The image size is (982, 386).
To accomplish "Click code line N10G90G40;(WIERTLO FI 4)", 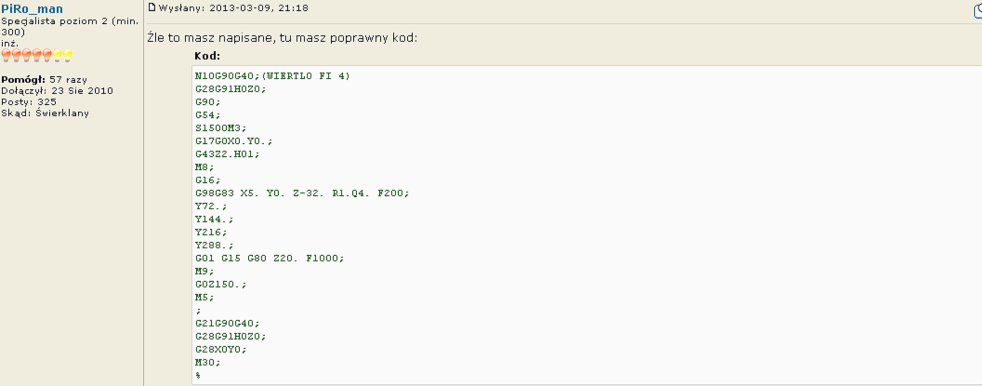I will pyautogui.click(x=272, y=76).
